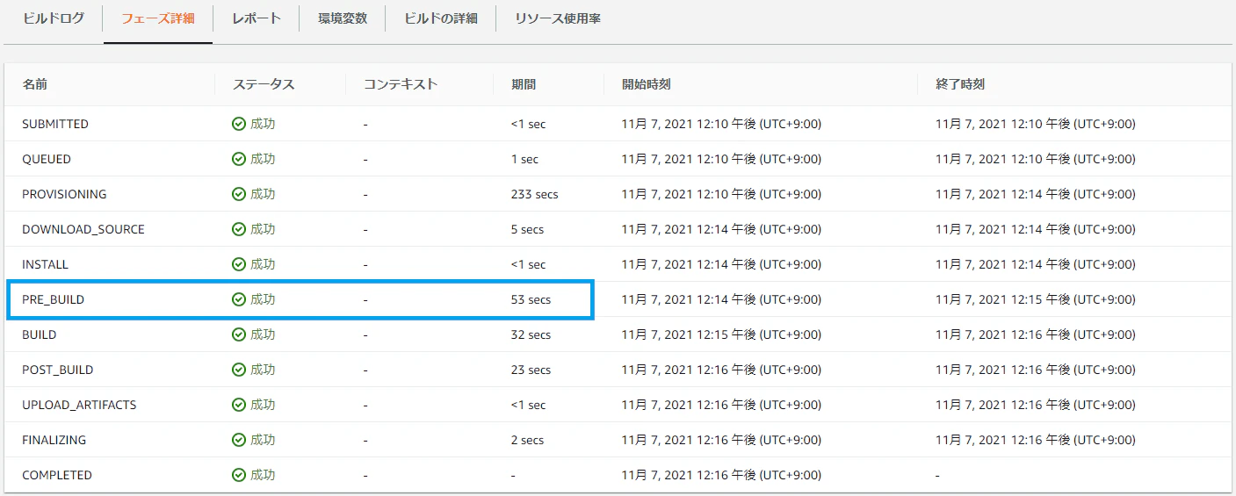Click PROVISIONING end time 12:14 午後
Viewport: 1236px width, 496px height.
1035,194
